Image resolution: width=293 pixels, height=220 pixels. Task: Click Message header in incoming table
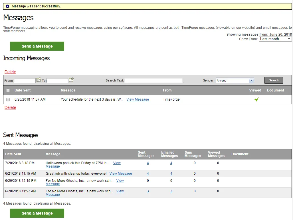68,90
